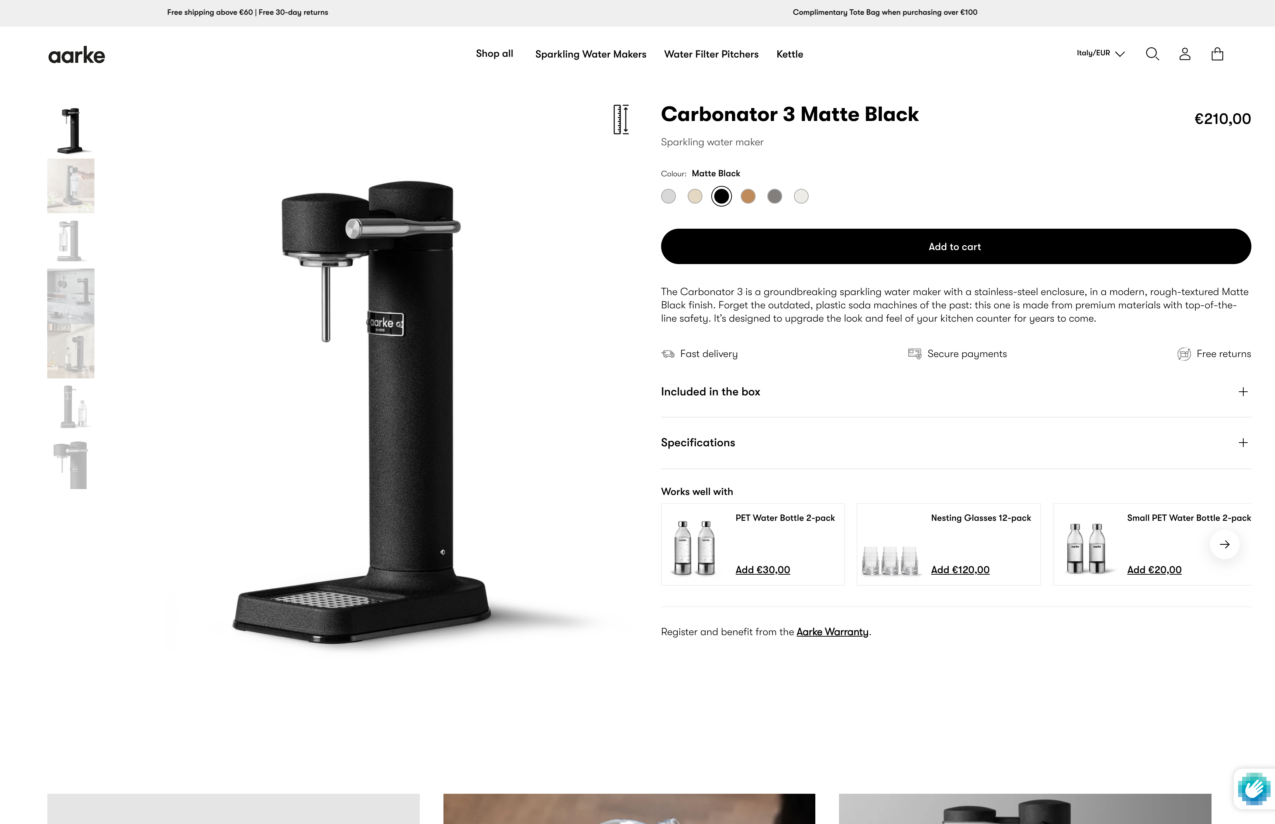Open the account profile icon
Image resolution: width=1275 pixels, height=824 pixels.
coord(1185,54)
